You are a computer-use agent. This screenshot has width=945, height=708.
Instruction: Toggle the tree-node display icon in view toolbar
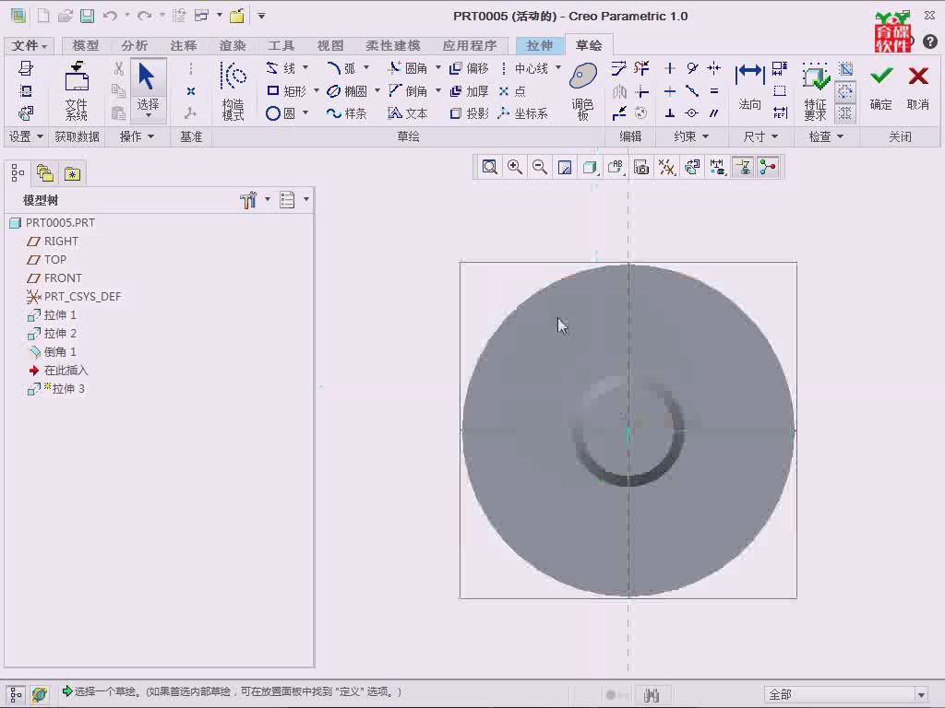768,168
